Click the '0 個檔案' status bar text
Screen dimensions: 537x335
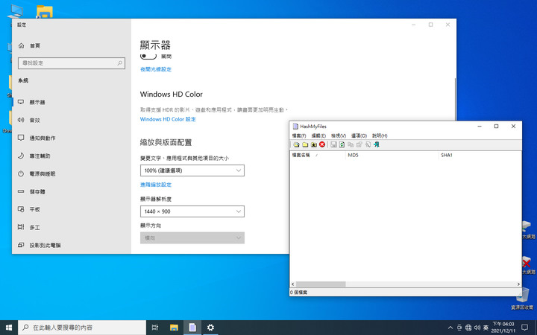pyautogui.click(x=298, y=293)
